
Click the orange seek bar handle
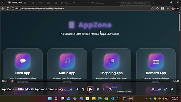[x=12, y=81]
